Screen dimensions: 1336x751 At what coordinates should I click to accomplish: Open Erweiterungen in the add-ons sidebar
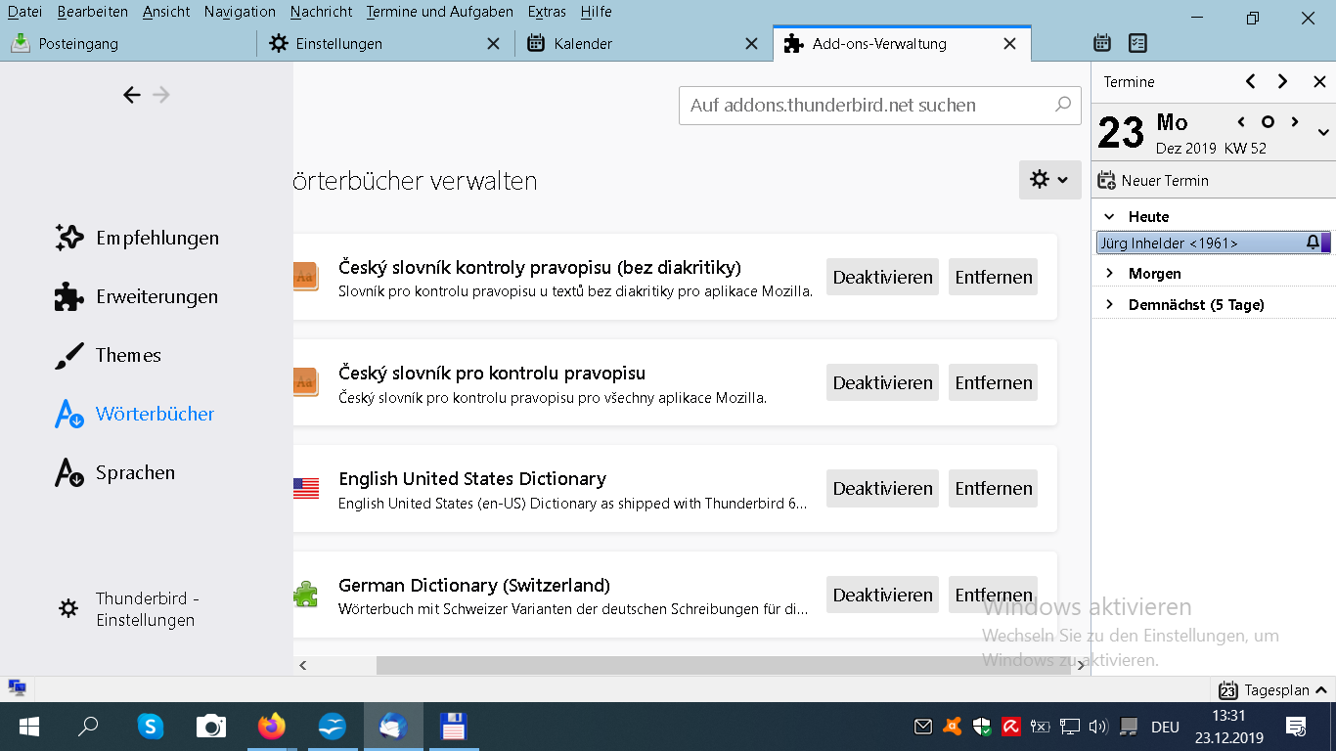pyautogui.click(x=137, y=296)
